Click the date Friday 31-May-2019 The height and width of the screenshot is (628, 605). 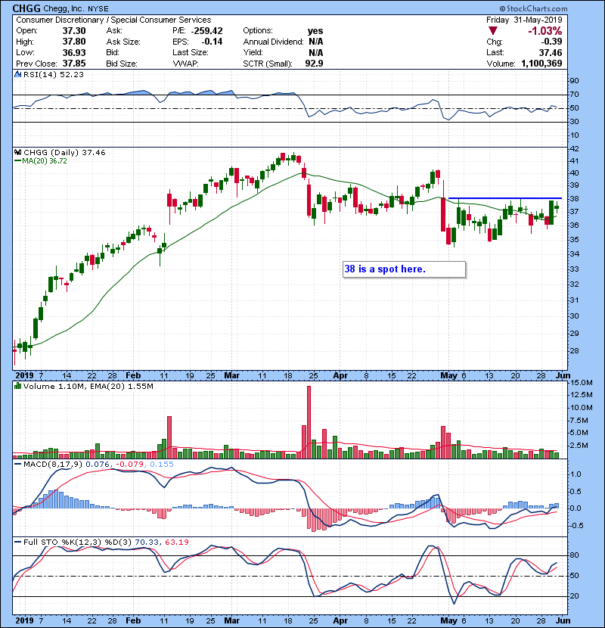tap(524, 20)
